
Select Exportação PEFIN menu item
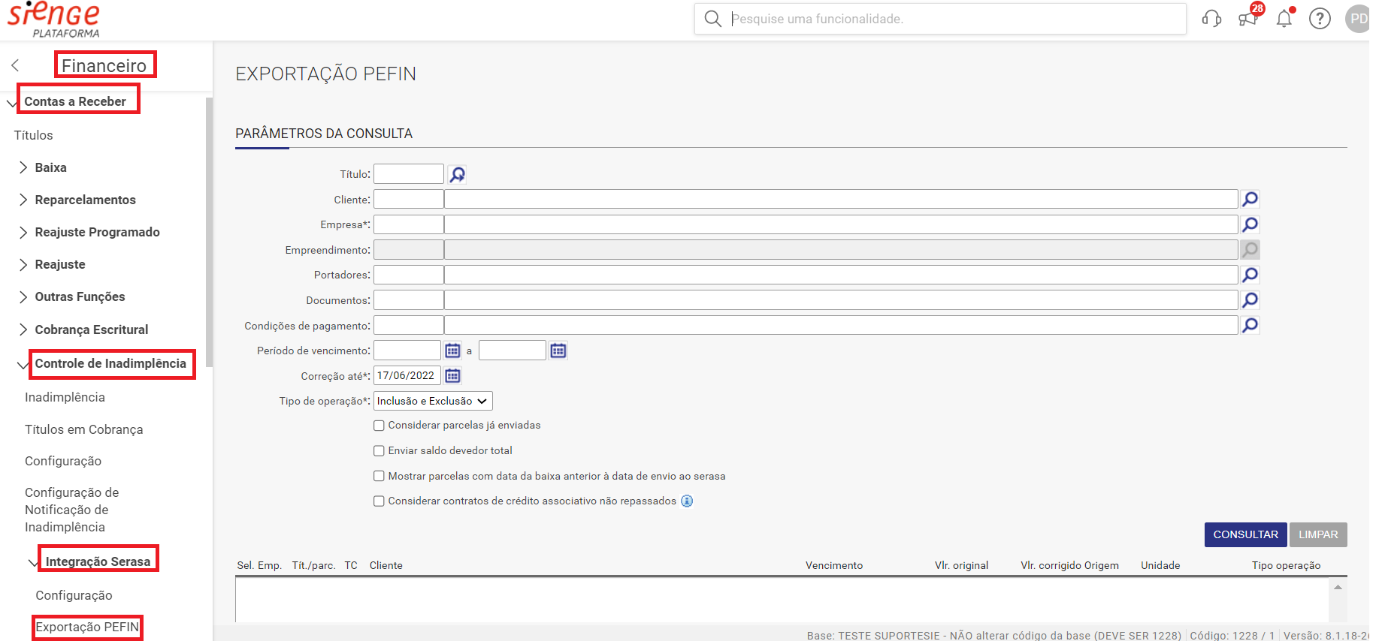[x=87, y=627]
